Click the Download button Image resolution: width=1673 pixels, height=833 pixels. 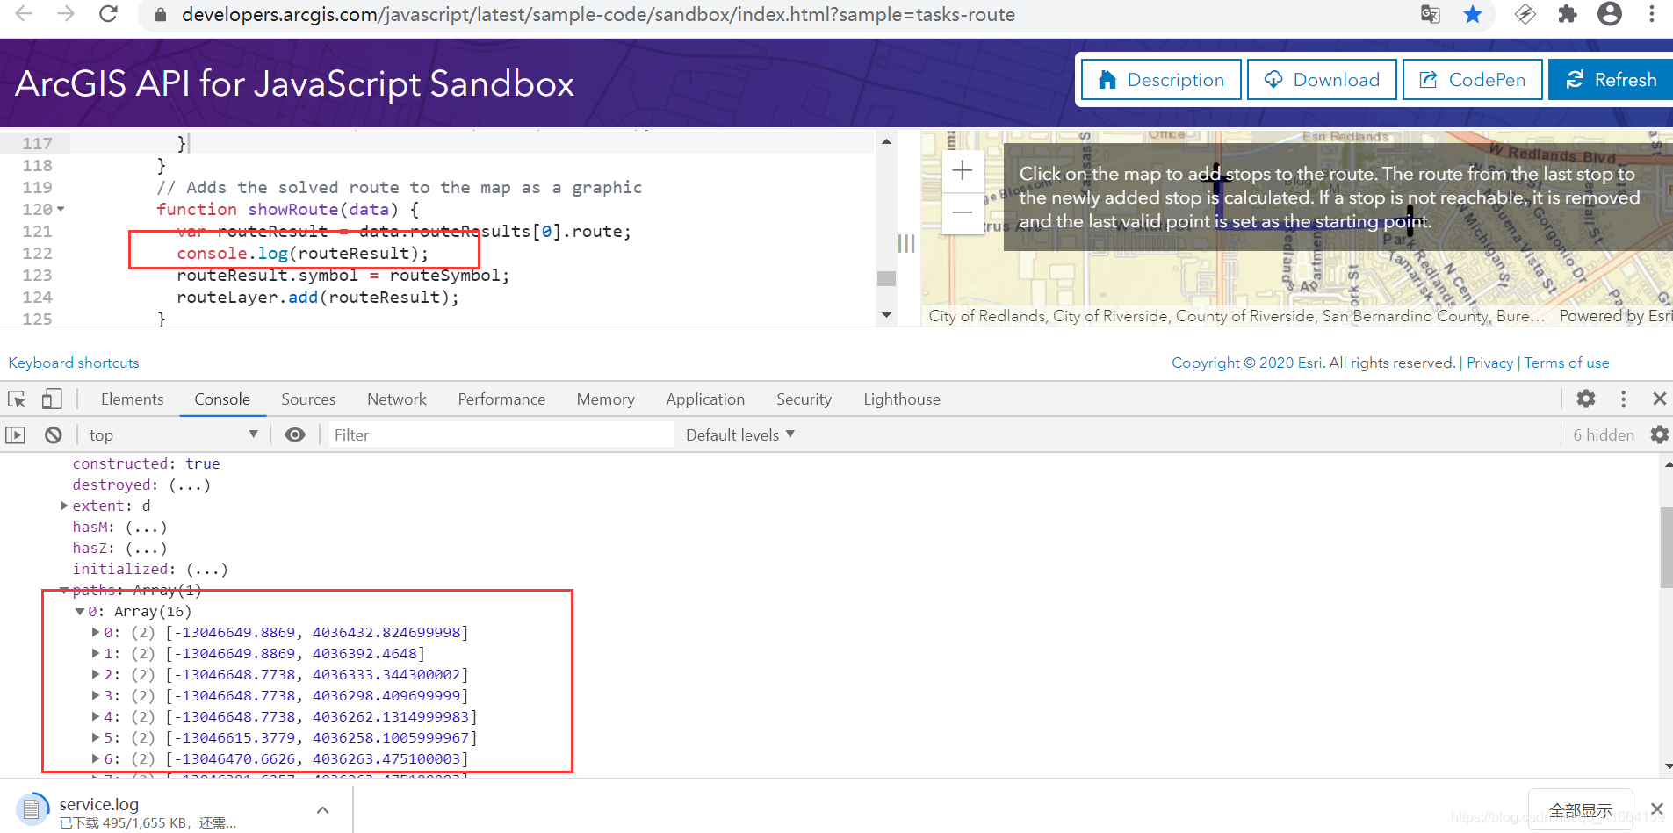click(1322, 80)
